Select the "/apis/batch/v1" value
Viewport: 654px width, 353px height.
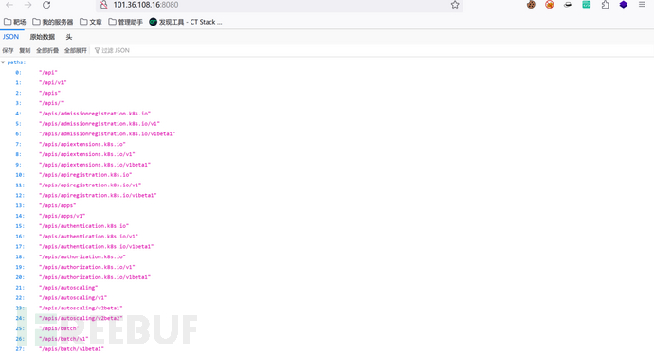(64, 339)
